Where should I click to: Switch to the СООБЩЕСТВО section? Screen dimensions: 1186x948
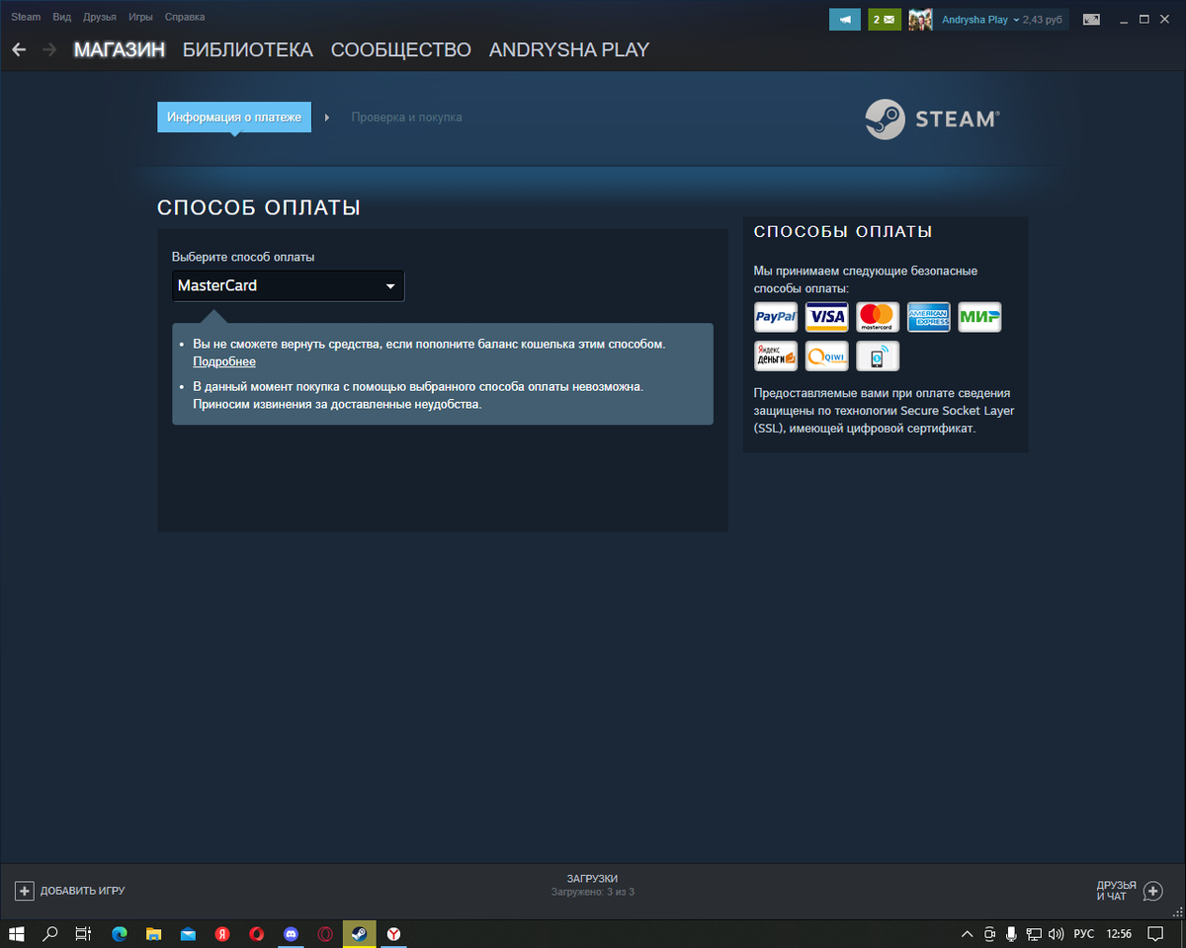tap(401, 49)
